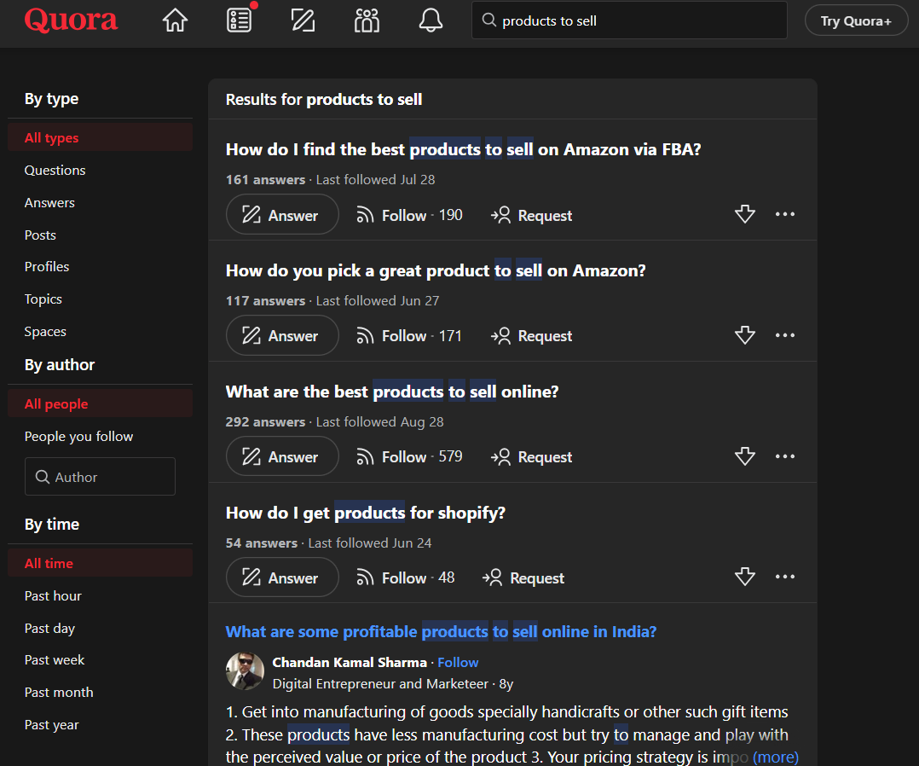Open the Notifications bell icon
919x766 pixels.
tap(431, 20)
